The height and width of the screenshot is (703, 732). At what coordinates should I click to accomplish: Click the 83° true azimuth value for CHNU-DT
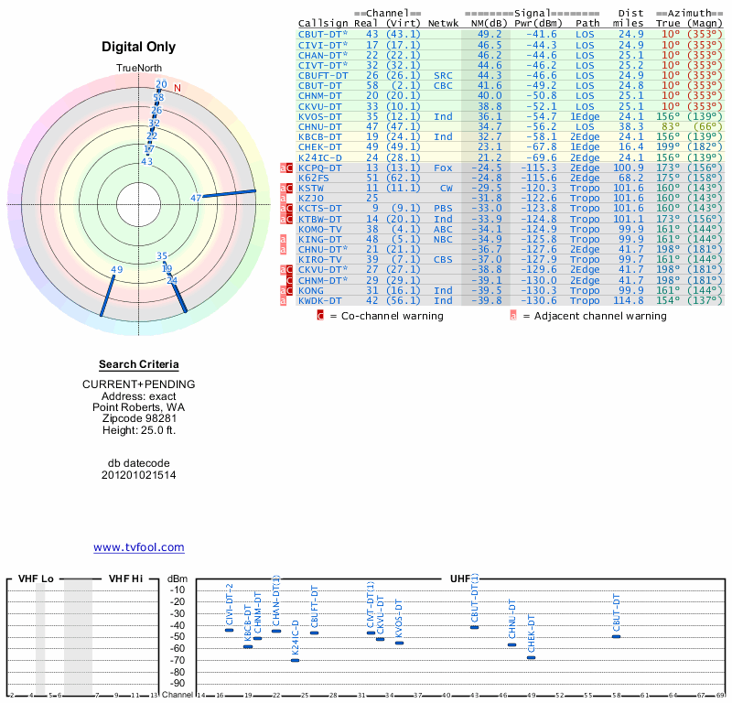tap(671, 126)
